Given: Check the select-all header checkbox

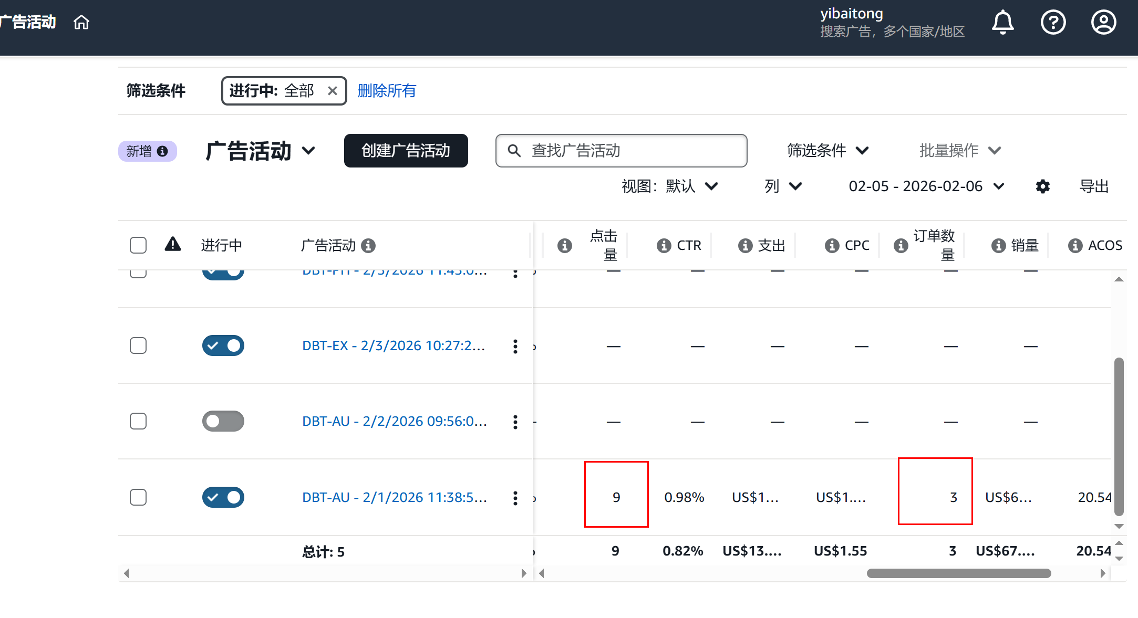Looking at the screenshot, I should click(x=138, y=245).
